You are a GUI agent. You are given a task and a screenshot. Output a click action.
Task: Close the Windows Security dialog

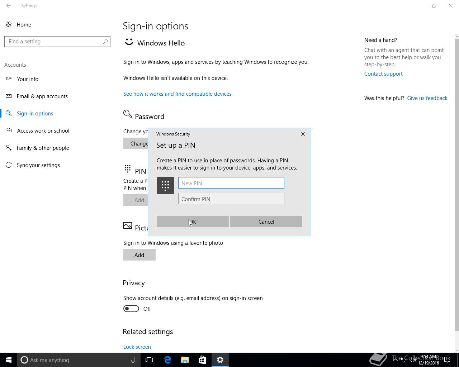[303, 134]
